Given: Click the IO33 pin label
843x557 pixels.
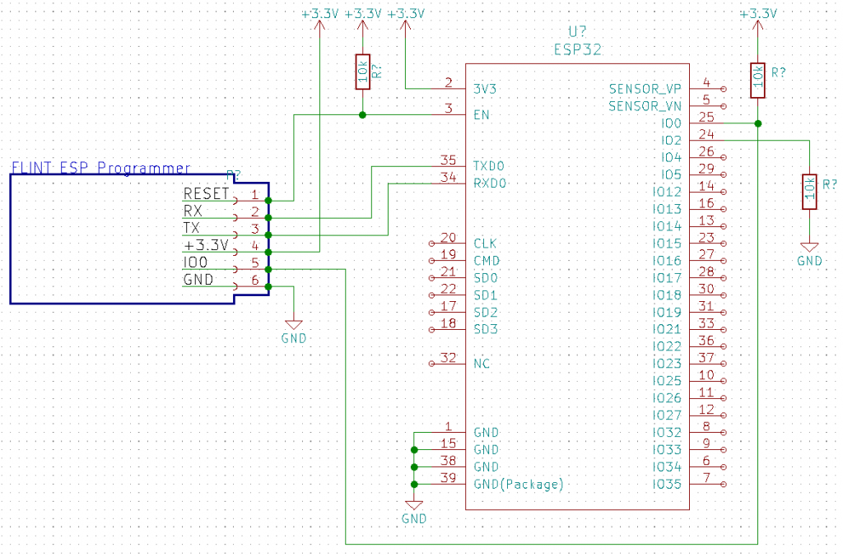Looking at the screenshot, I should click(x=667, y=449).
